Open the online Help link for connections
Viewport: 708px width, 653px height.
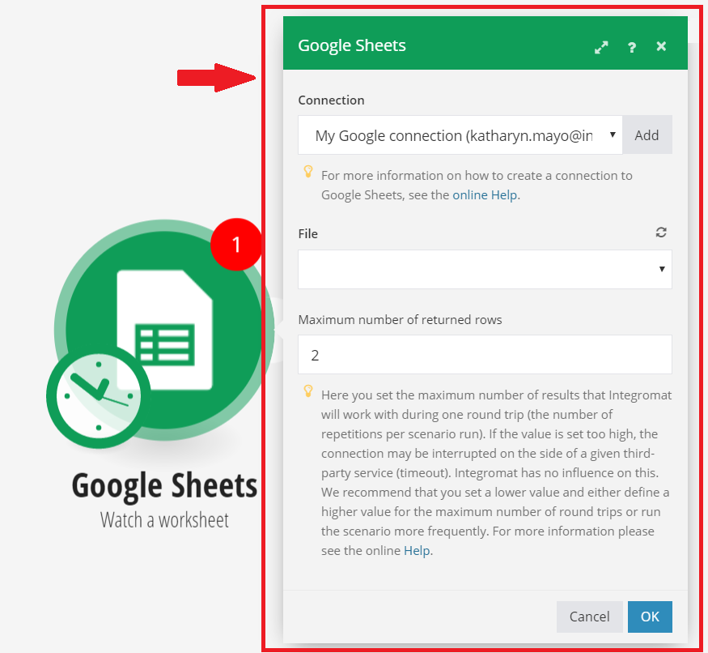click(485, 194)
